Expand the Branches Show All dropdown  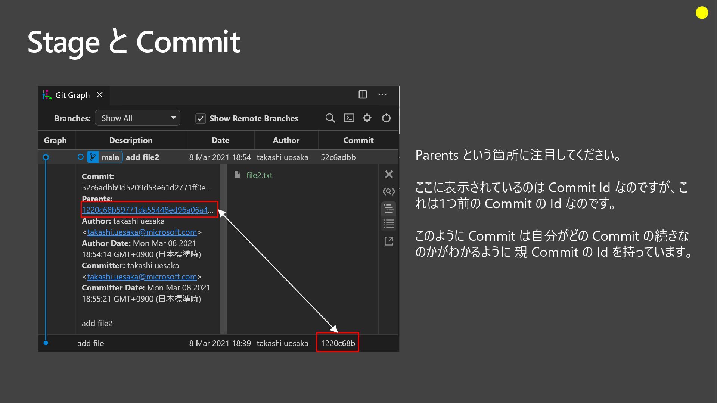137,118
